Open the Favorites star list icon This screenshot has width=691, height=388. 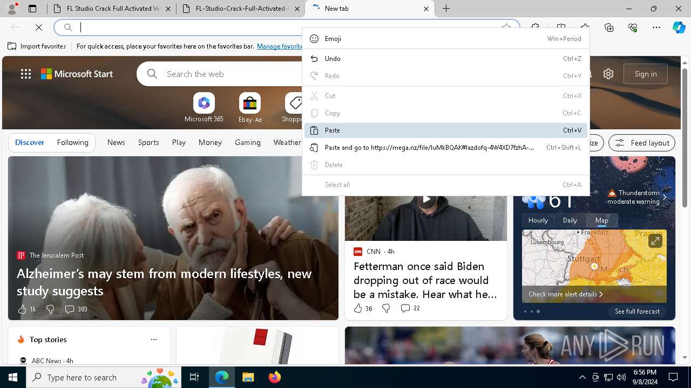(585, 27)
